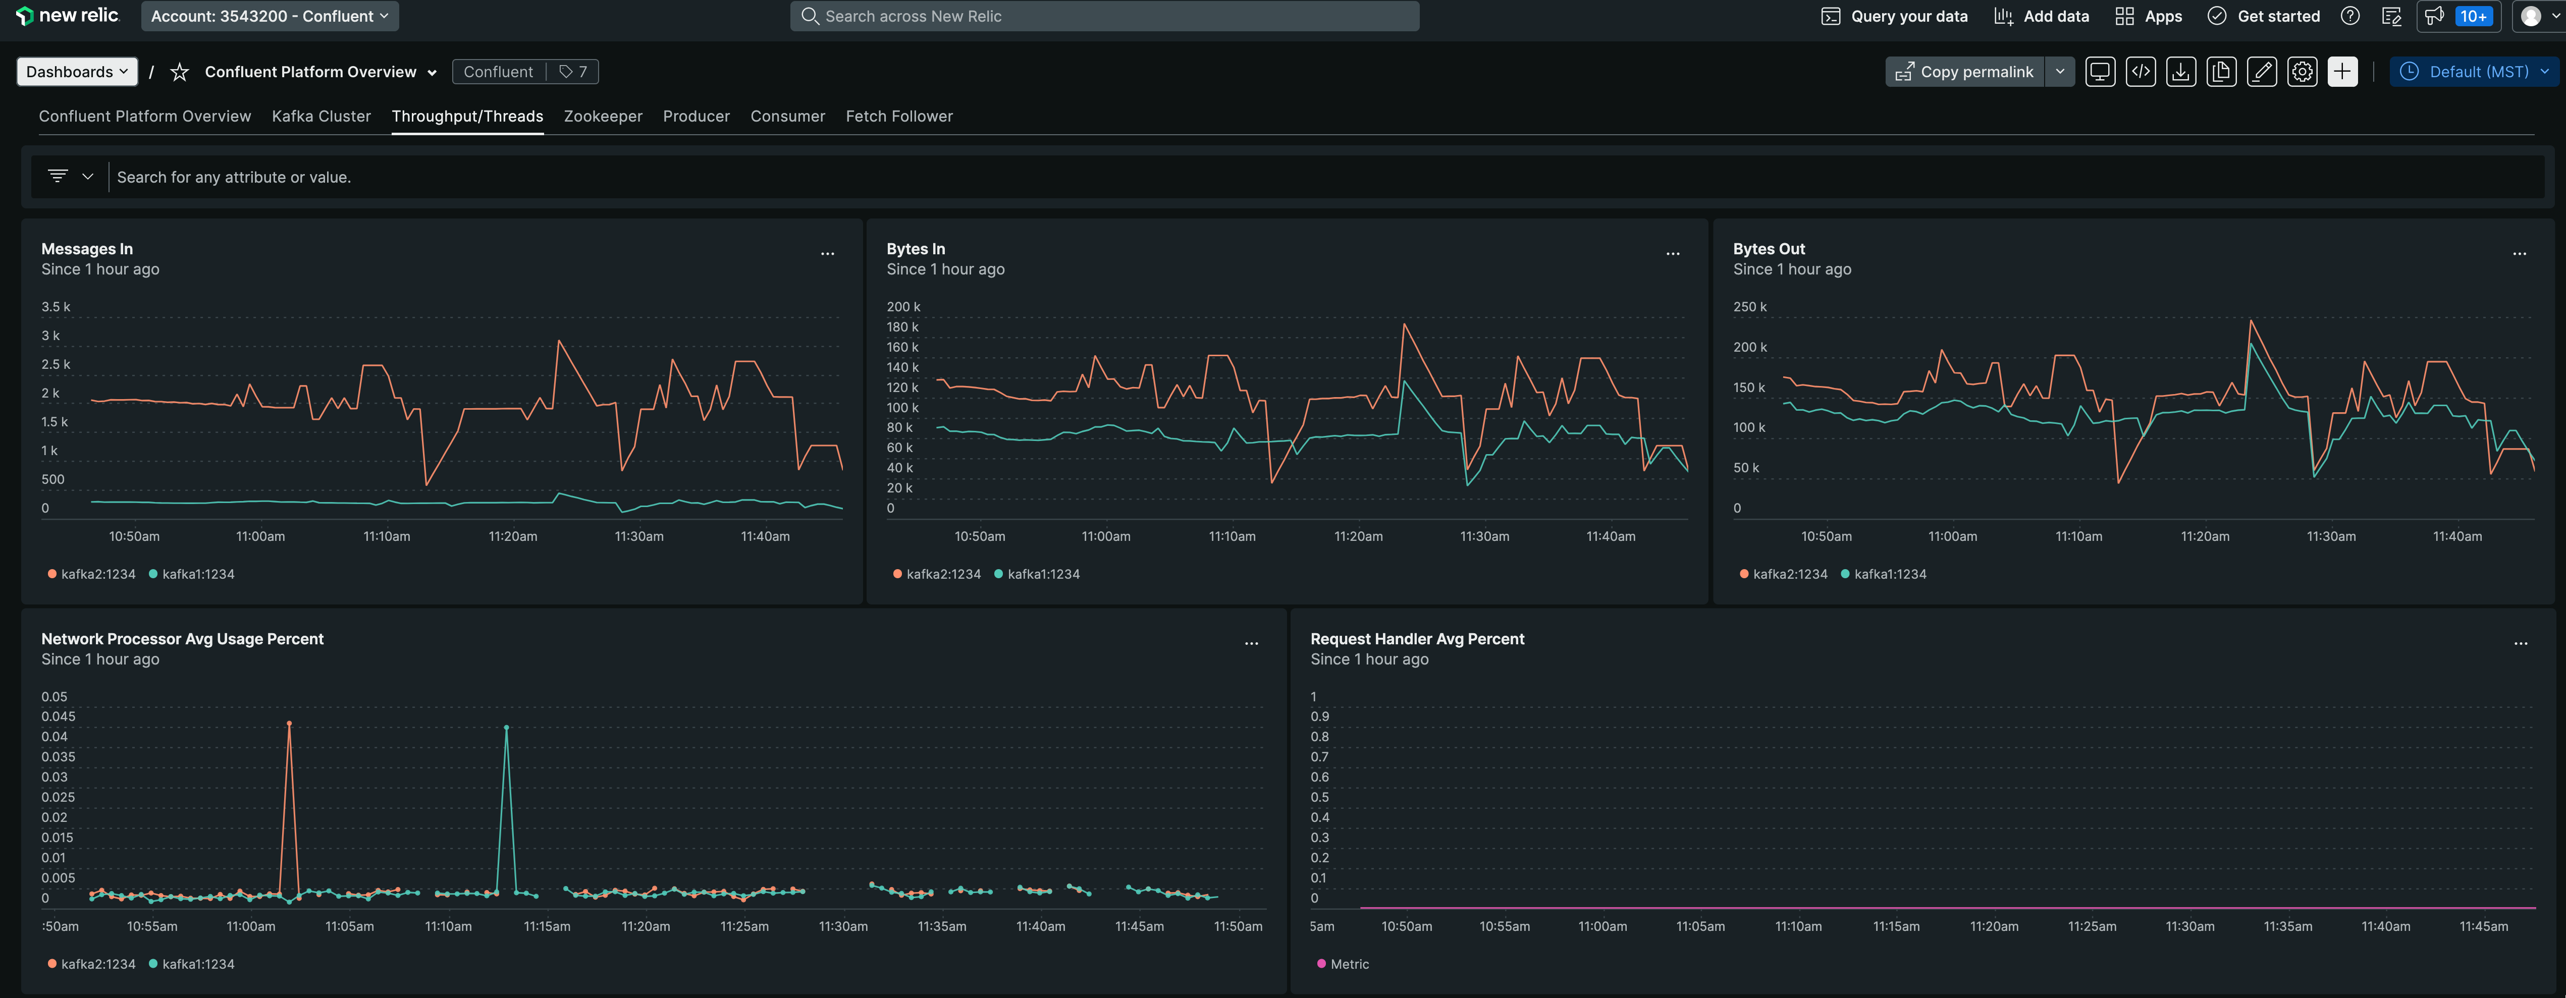Click the Copy permalink button
Viewport: 2566px width, 998px height.
point(1964,72)
